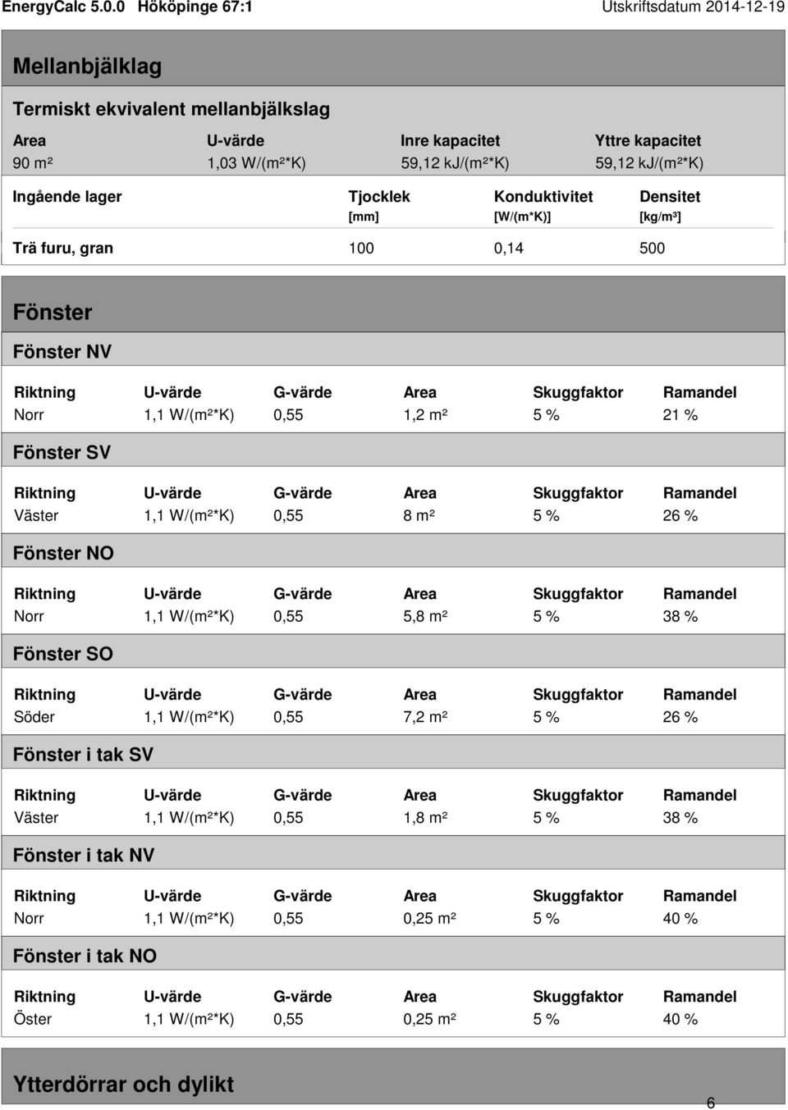This screenshot has height=1110, width=788.
Task: Select the Fönster SO subheading
Action: point(63,654)
